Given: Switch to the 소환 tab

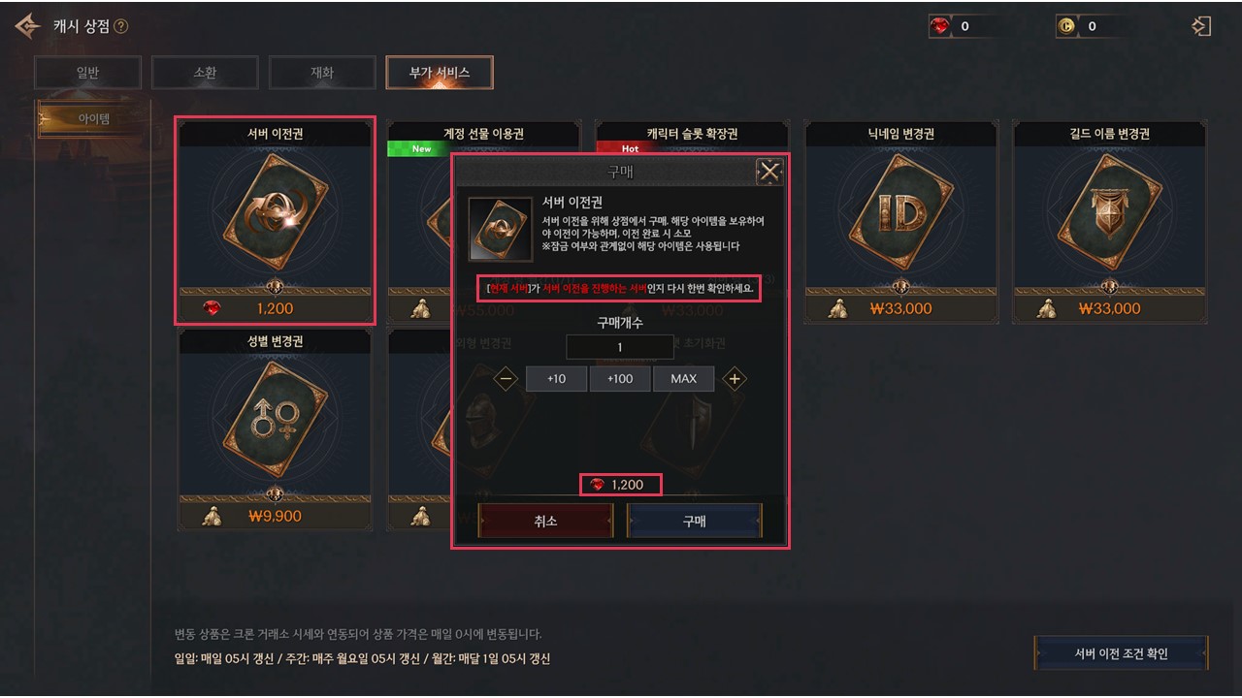Looking at the screenshot, I should pos(205,73).
